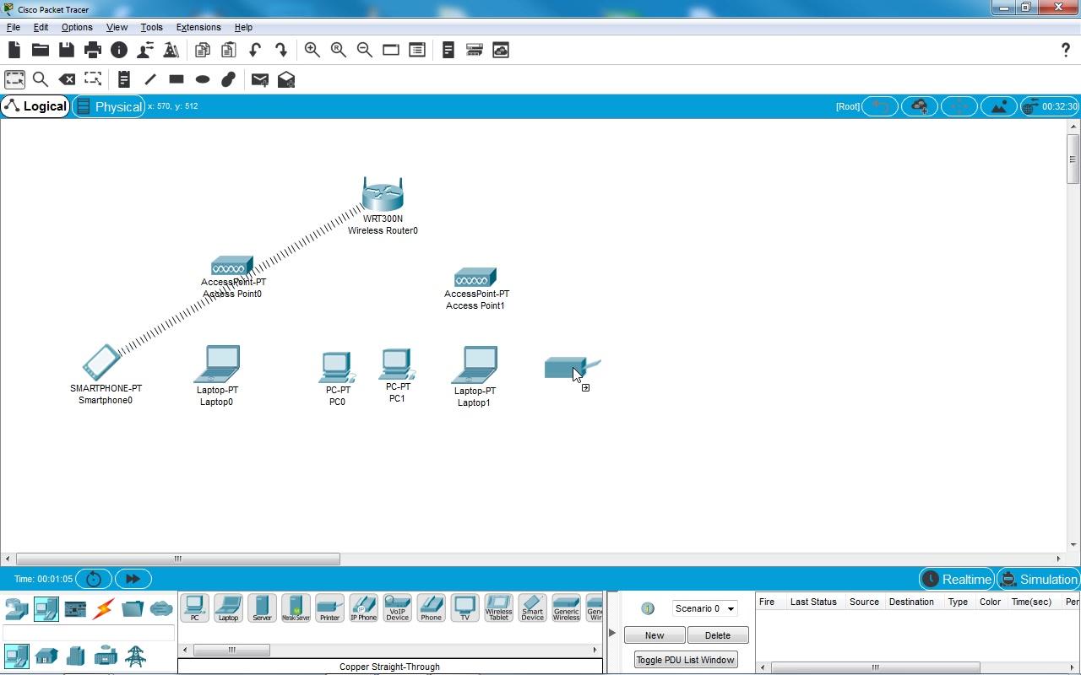Screen dimensions: 1081x675
Task: Click the Power Cycle Devices icon
Action: [x=94, y=579]
